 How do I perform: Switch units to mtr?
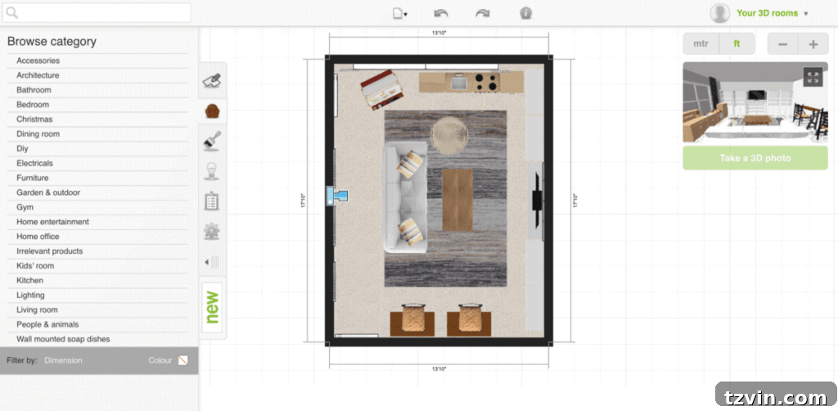pyautogui.click(x=701, y=44)
